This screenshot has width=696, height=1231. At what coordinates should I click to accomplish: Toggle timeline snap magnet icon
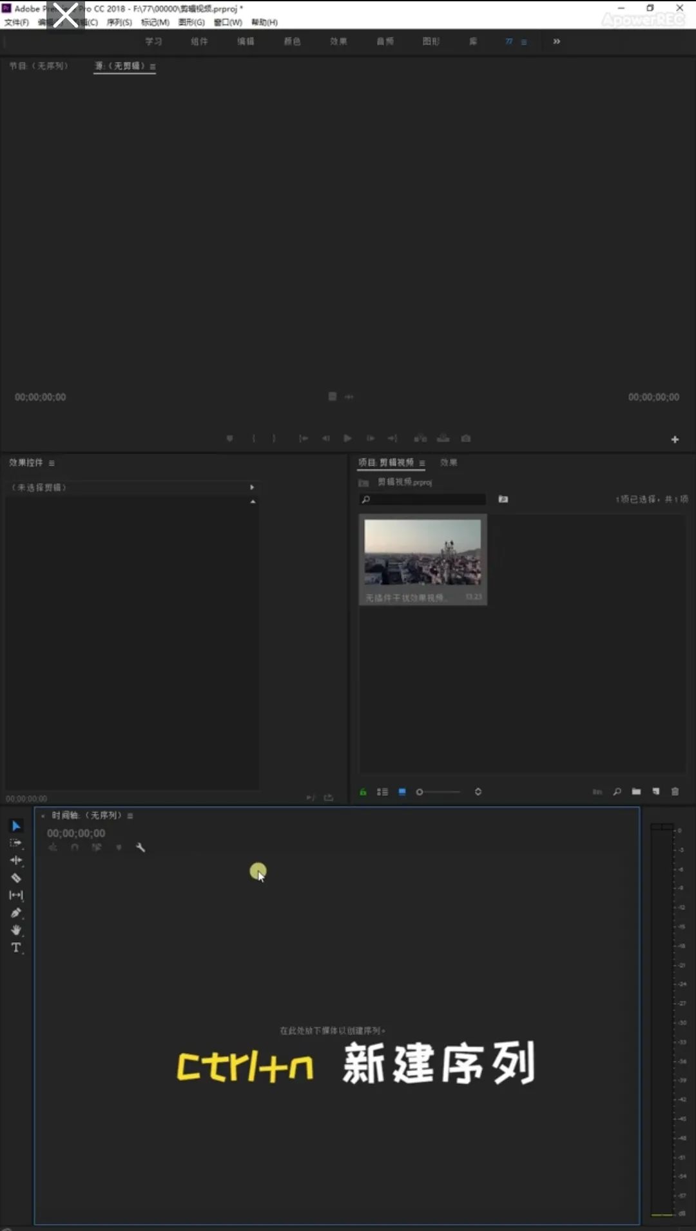click(75, 847)
